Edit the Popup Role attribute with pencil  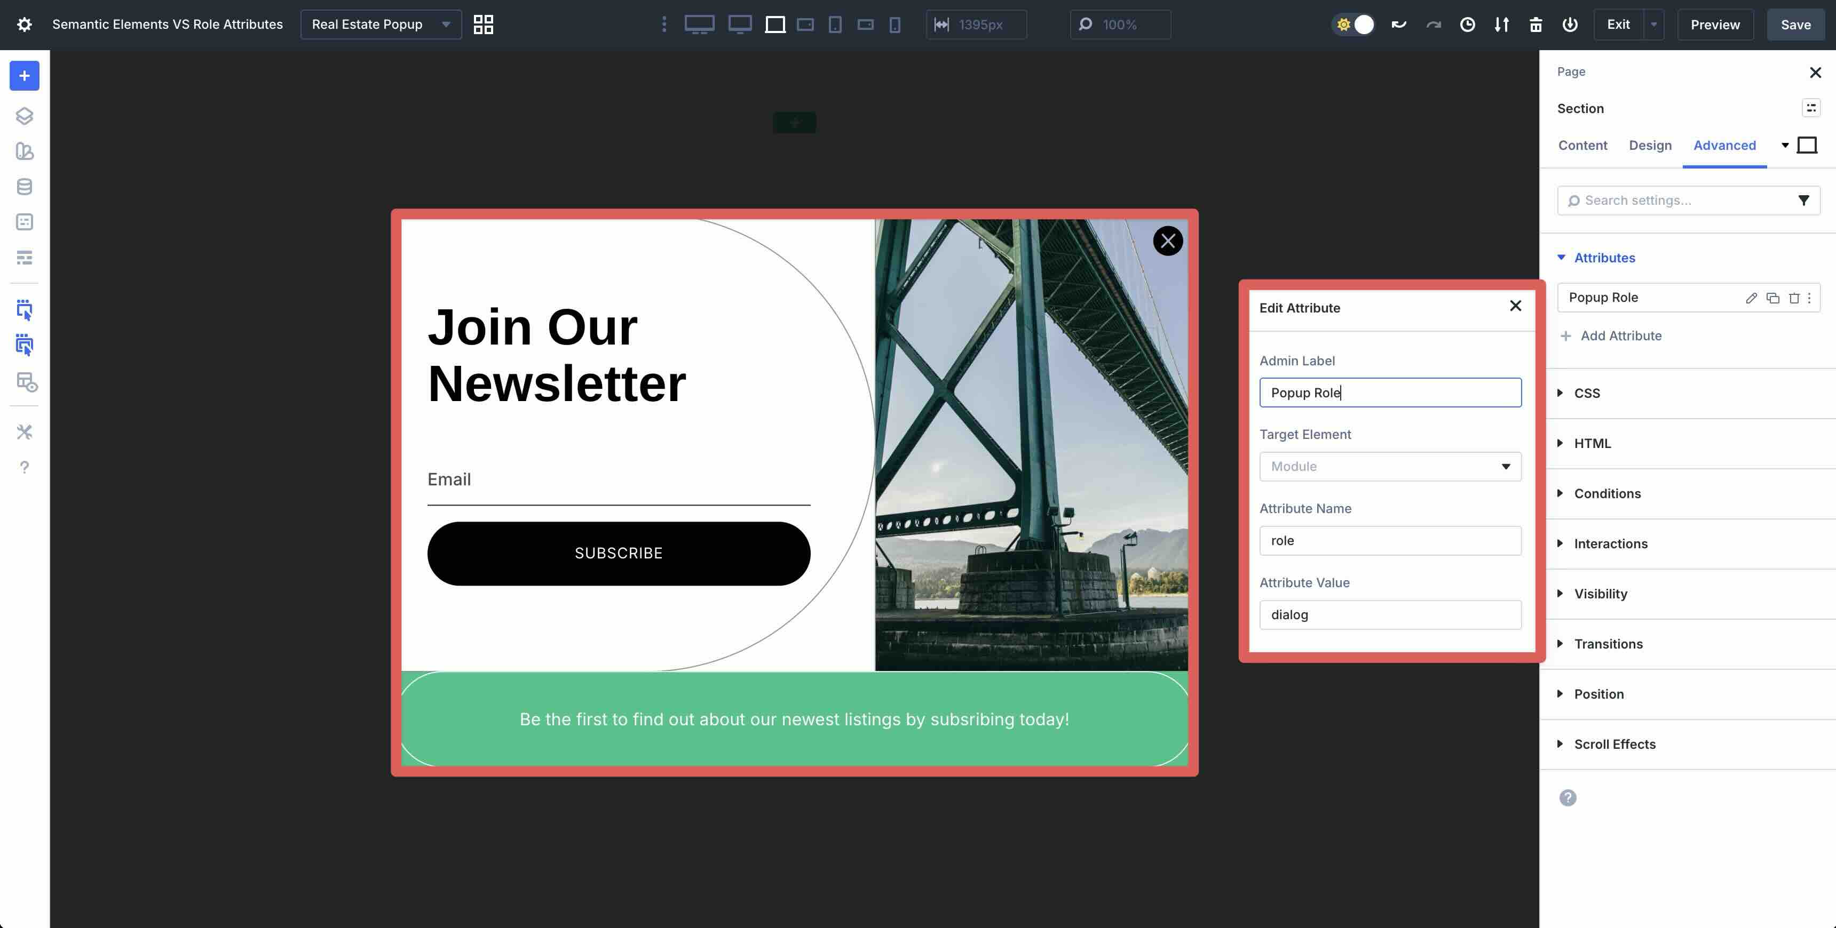coord(1751,298)
